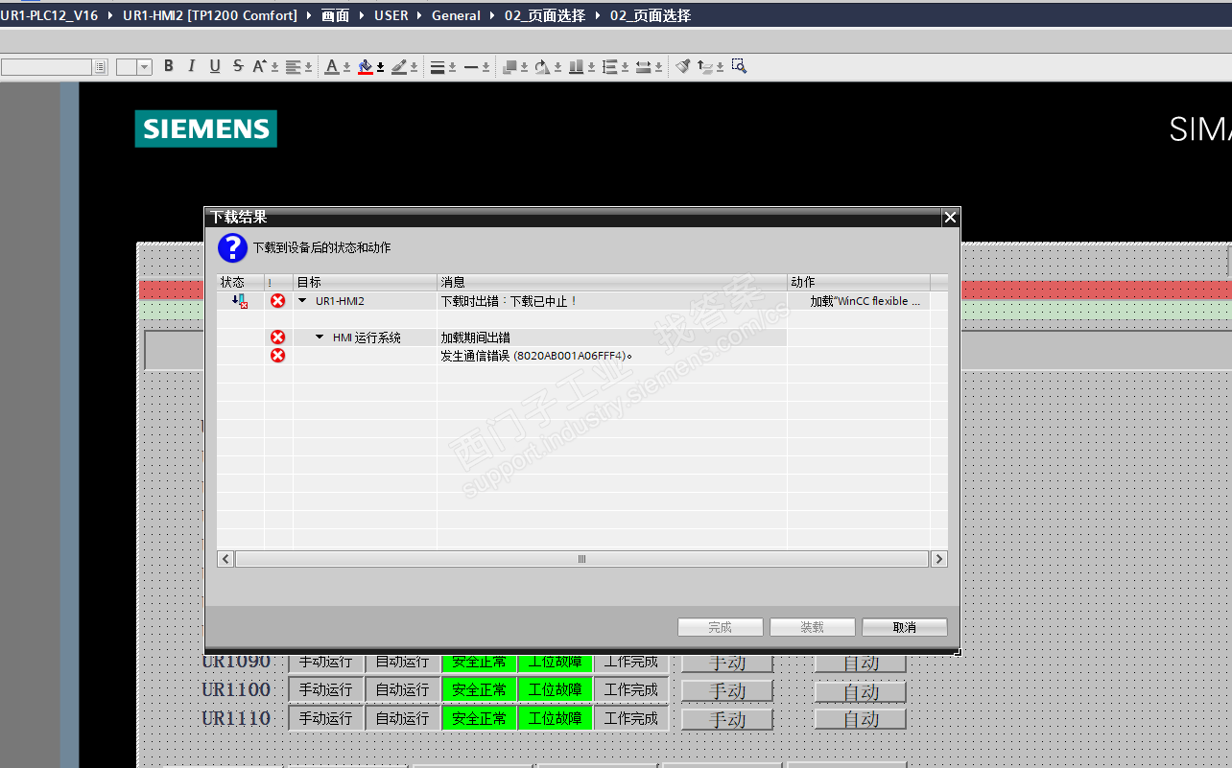Image resolution: width=1232 pixels, height=768 pixels.
Task: Click the font color icon
Action: point(332,66)
